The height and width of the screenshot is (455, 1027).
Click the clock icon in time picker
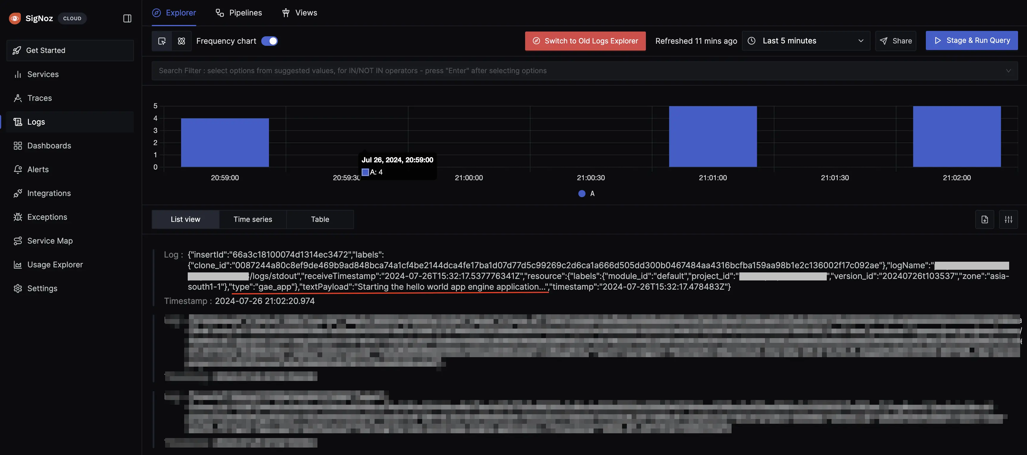[752, 41]
